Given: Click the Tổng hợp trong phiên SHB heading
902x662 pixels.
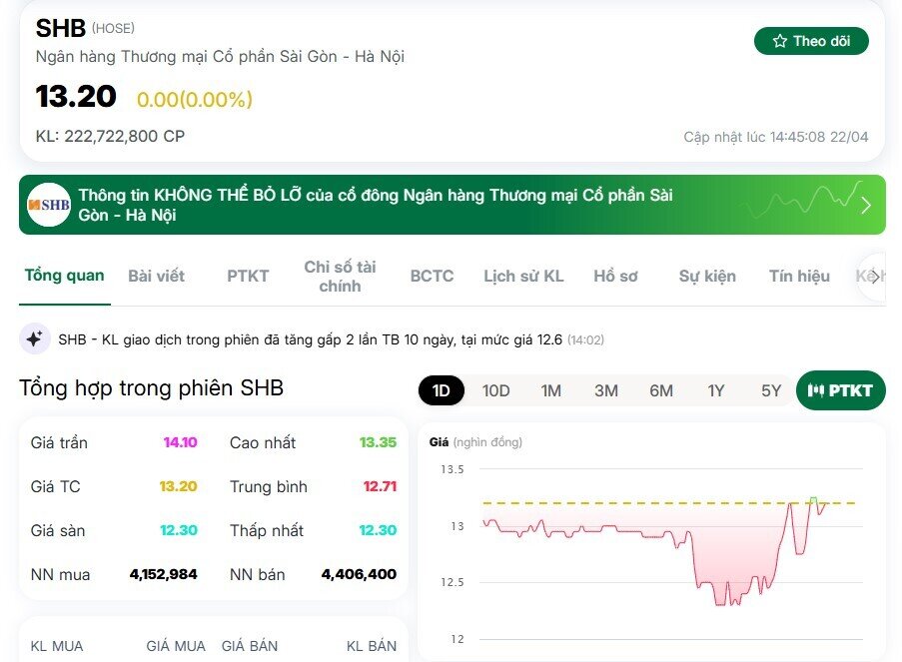Looking at the screenshot, I should click(151, 388).
